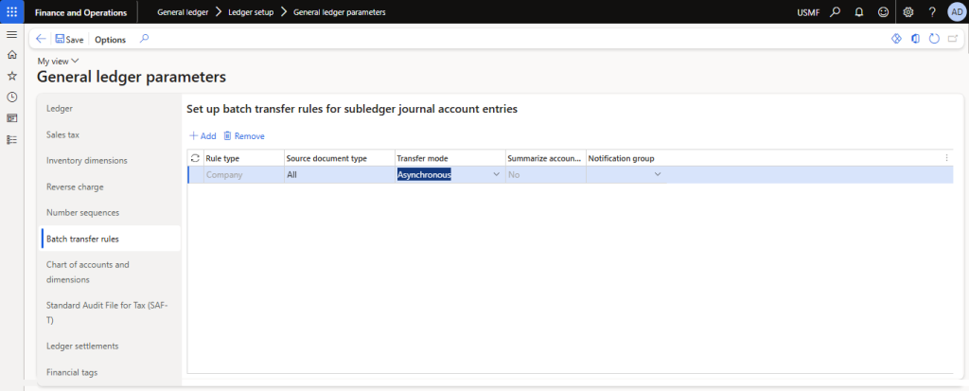Viewport: 969px width, 391px height.
Task: Open Recent clock icon in sidebar
Action: [11, 97]
